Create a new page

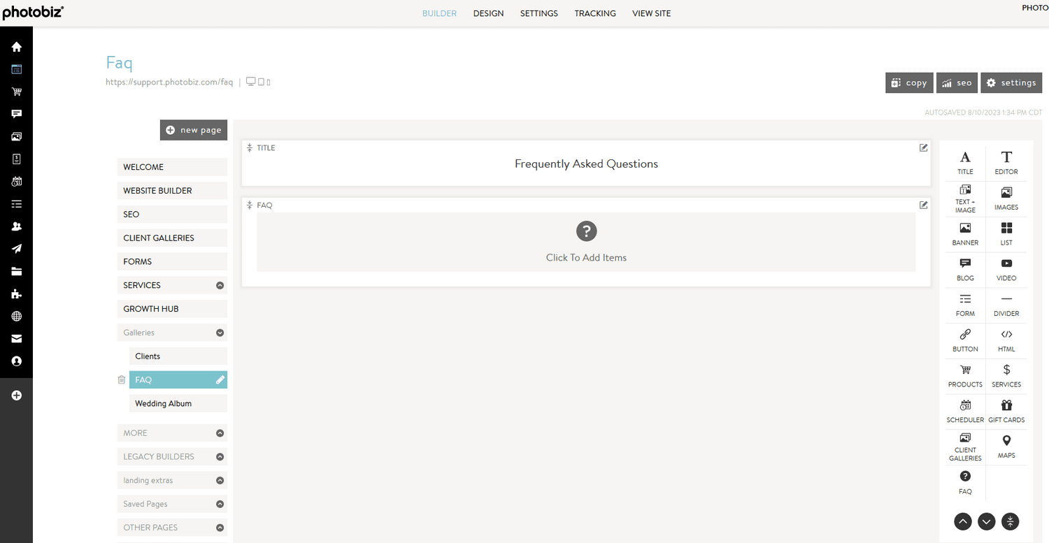click(x=194, y=129)
